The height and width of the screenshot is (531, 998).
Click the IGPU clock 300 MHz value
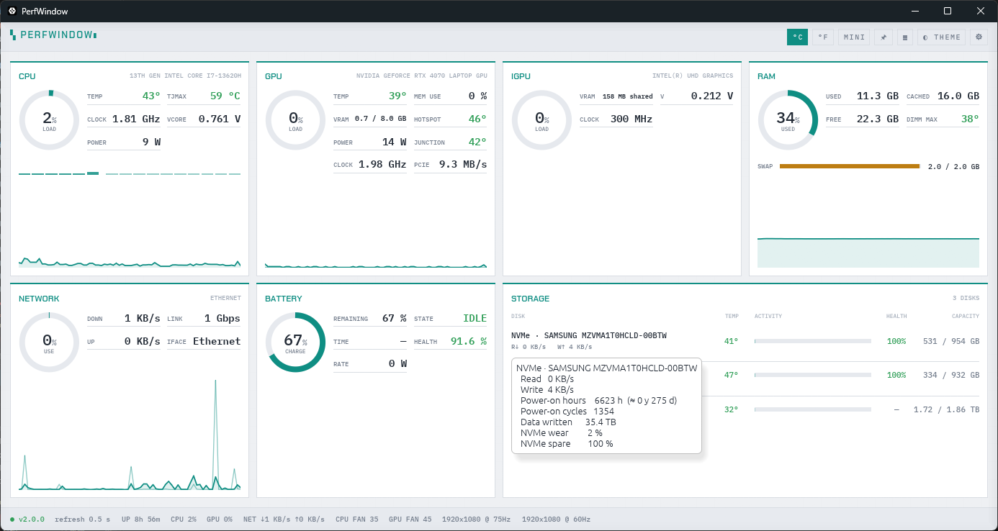point(631,119)
